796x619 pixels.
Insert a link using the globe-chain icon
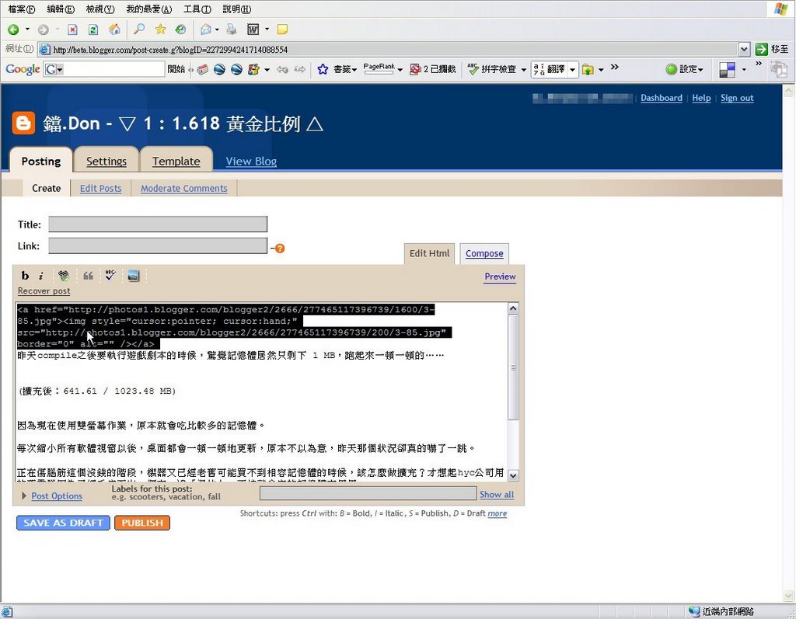pos(64,276)
